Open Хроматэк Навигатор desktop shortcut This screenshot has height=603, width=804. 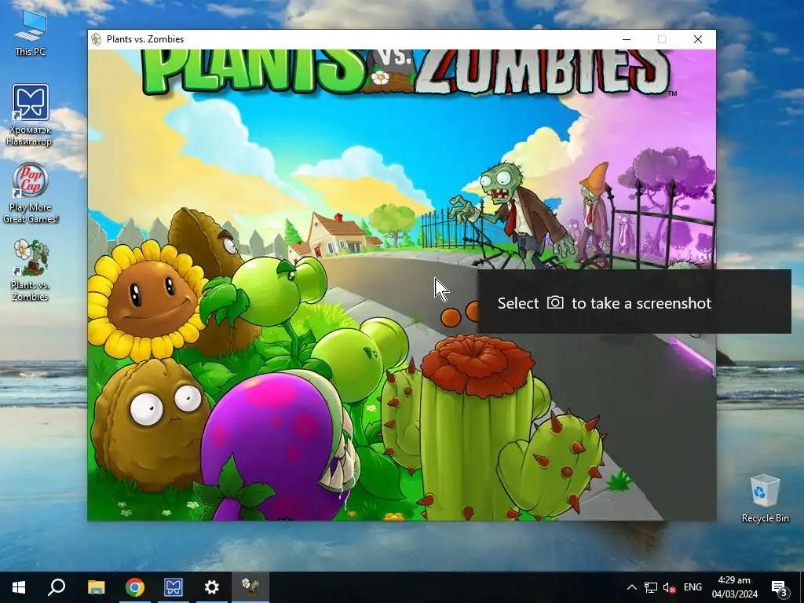[30, 115]
